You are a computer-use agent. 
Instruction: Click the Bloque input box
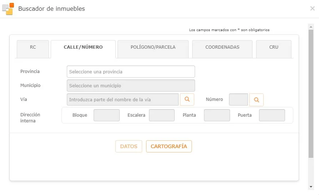click(106, 115)
